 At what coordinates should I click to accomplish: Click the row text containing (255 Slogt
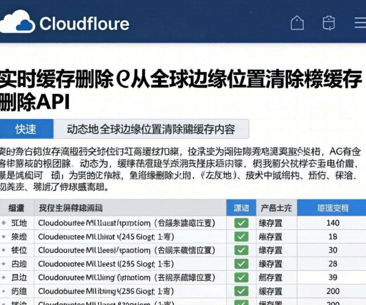click(106, 264)
